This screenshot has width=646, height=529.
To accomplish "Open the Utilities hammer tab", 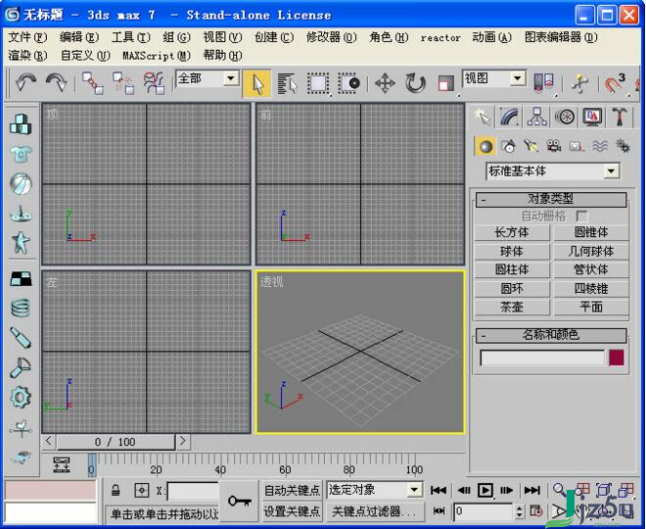I will 620,118.
